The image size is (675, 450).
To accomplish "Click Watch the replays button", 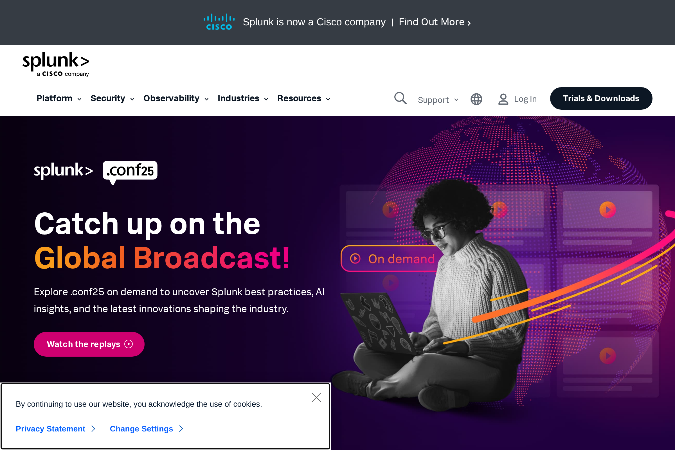I will point(89,344).
